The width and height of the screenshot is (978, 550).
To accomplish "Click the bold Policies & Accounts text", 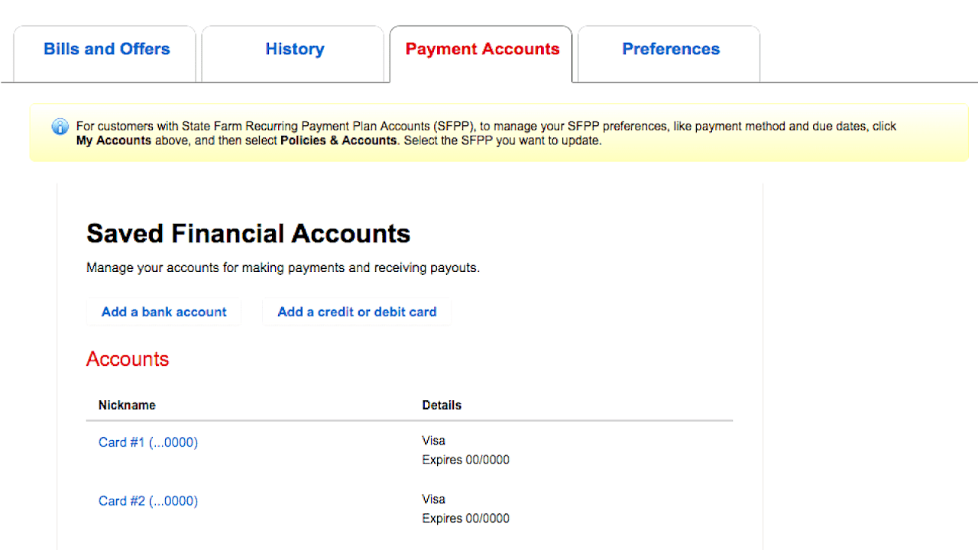I will [338, 141].
